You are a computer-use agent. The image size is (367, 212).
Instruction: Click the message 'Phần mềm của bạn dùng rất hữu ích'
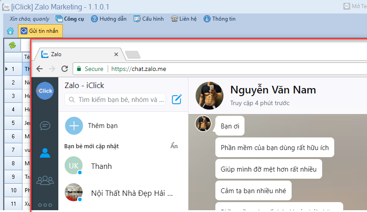pyautogui.click(x=275, y=148)
